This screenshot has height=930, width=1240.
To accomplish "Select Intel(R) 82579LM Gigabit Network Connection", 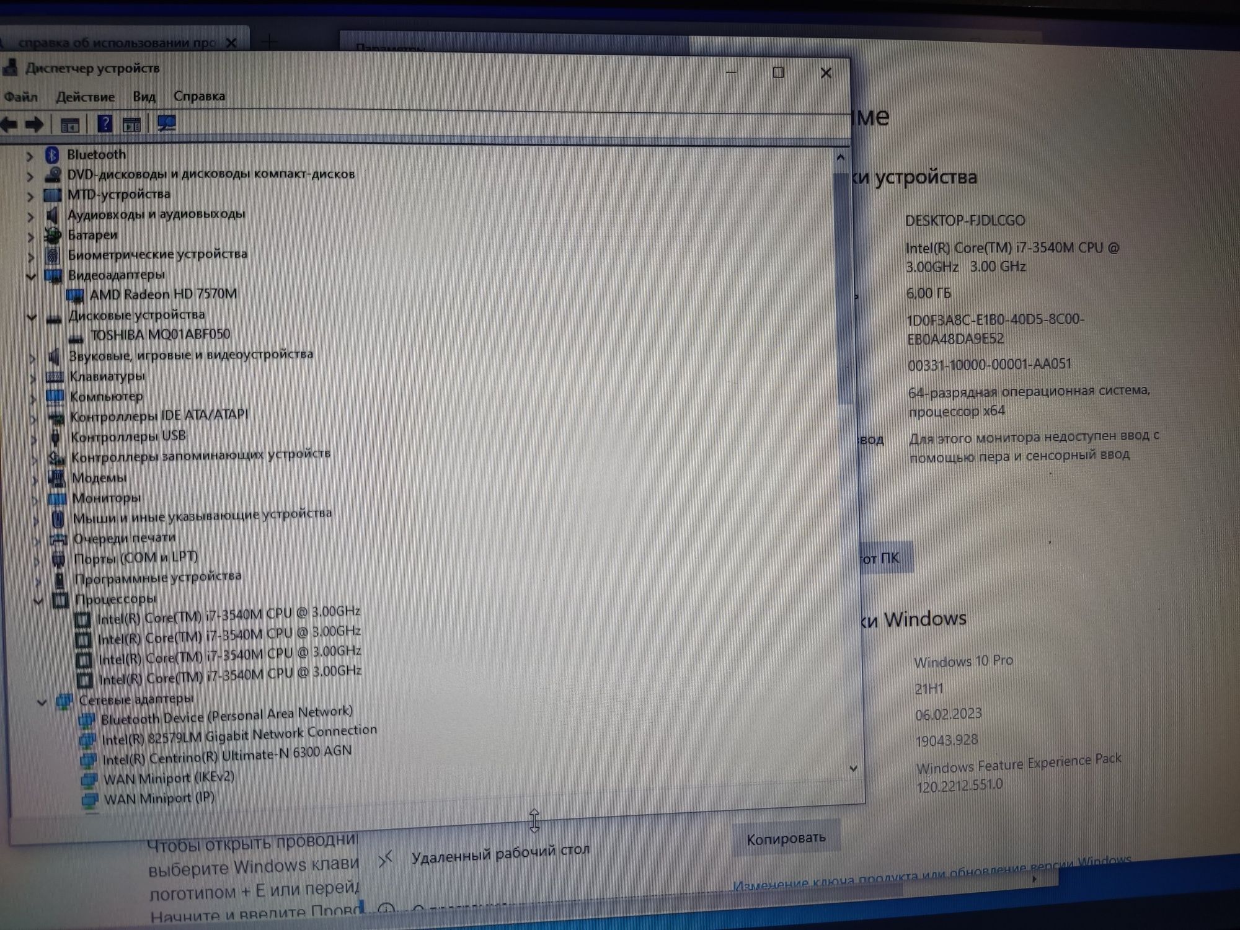I will tap(239, 735).
